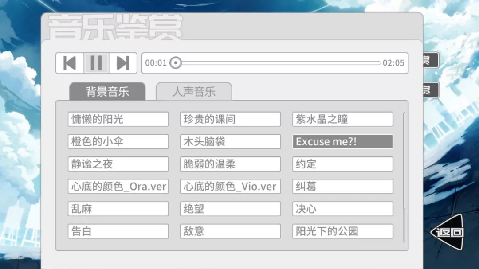Image resolution: width=479 pixels, height=269 pixels.
Task: Select the currently highlighted track Excuse me?!
Action: click(342, 141)
